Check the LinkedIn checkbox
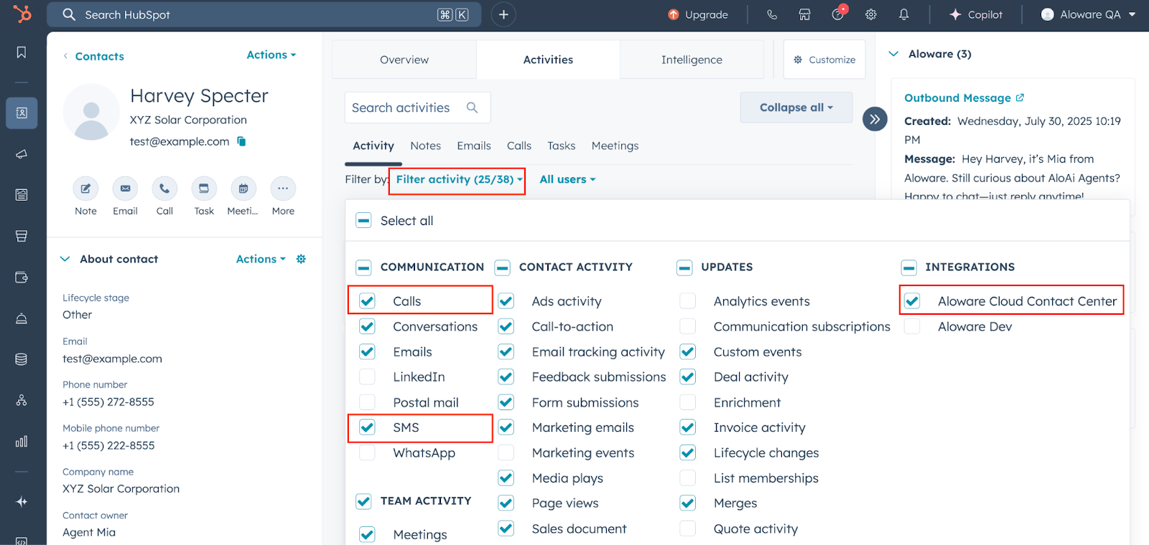The width and height of the screenshot is (1149, 545). point(367,376)
